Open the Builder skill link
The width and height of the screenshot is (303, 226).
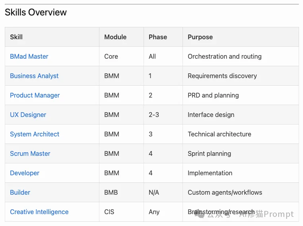20,192
